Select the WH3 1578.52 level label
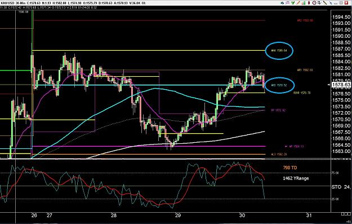Viewport: 352px width, 224px height. tap(279, 85)
